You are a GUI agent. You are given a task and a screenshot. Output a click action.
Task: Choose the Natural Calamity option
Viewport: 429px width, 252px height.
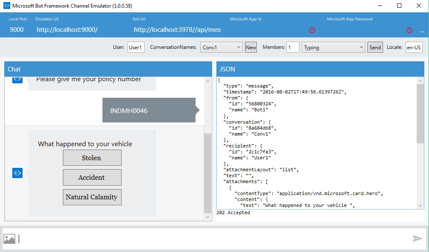(x=92, y=197)
